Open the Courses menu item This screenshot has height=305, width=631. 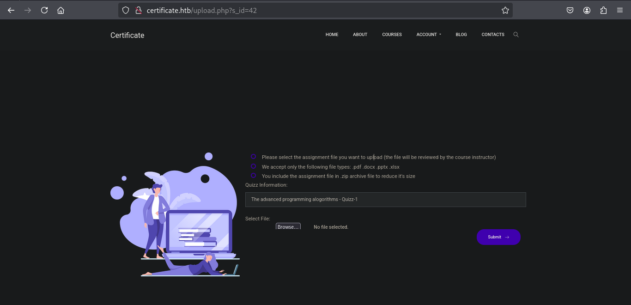point(392,35)
